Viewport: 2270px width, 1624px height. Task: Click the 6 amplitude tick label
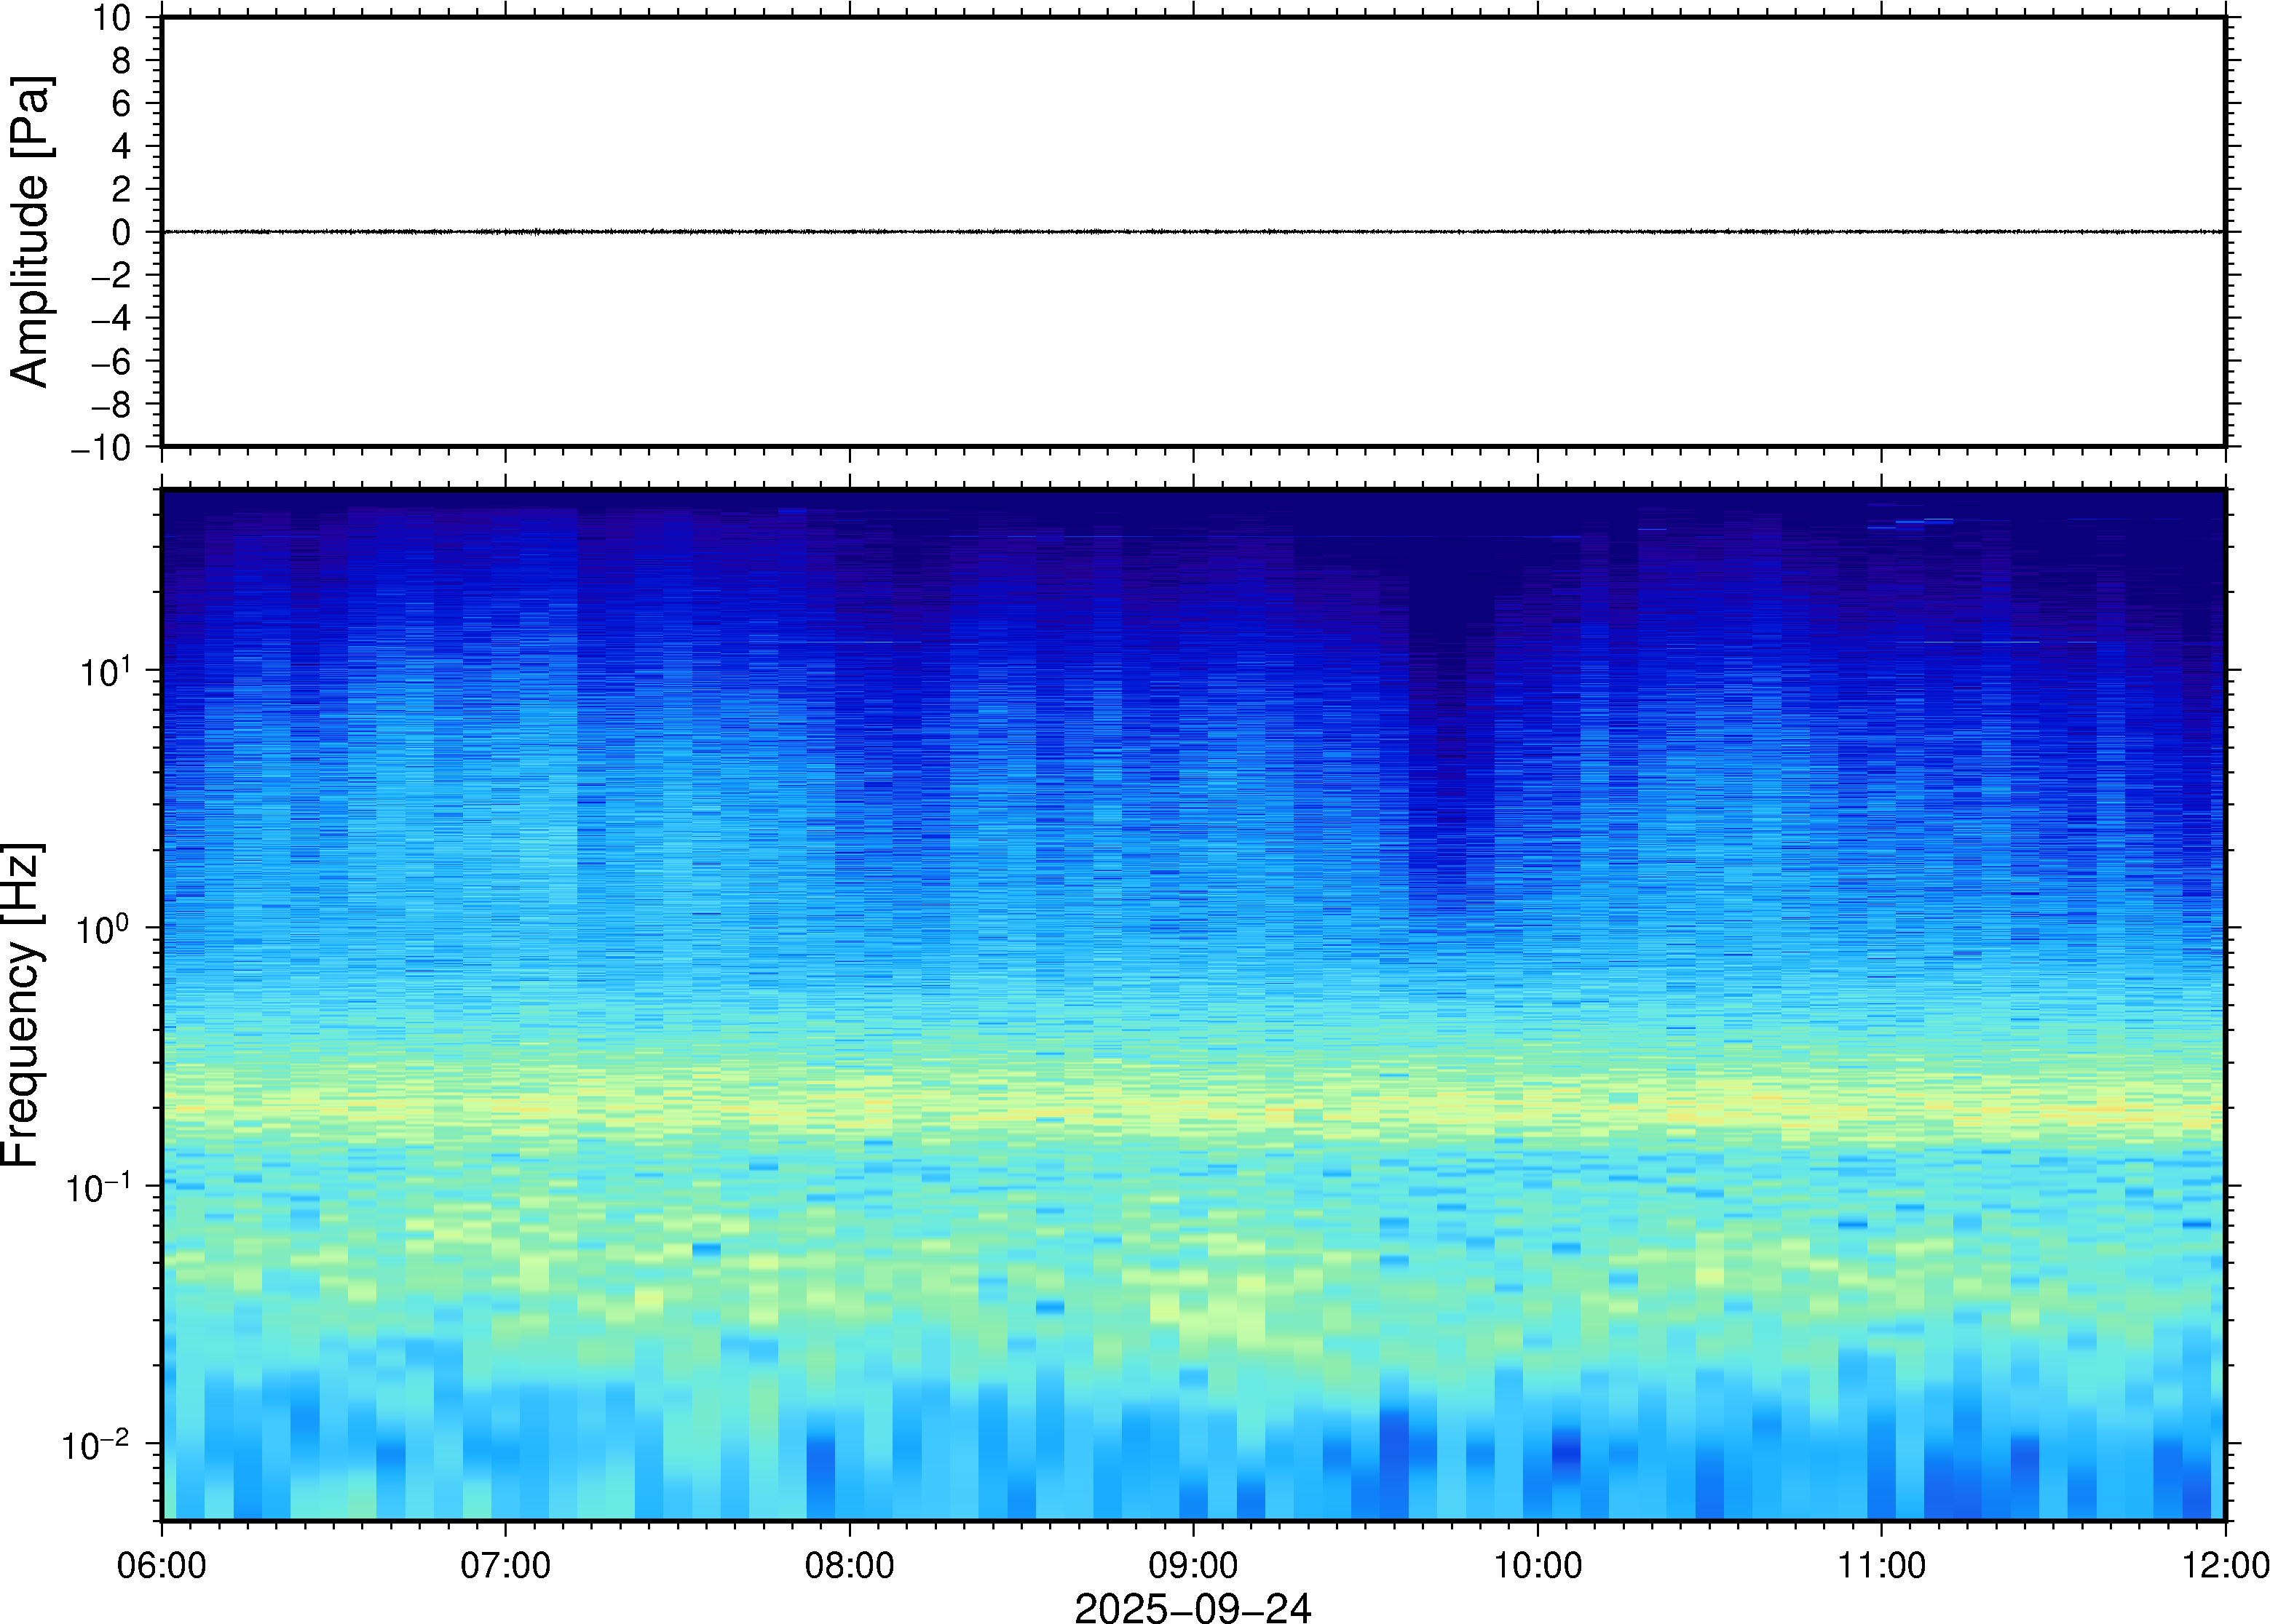121,103
